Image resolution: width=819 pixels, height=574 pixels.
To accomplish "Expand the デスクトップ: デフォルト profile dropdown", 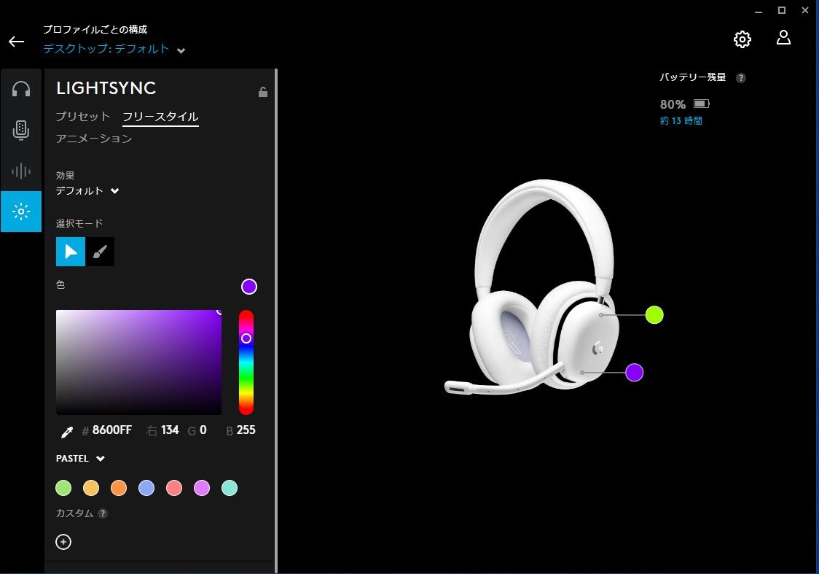I will click(x=114, y=49).
